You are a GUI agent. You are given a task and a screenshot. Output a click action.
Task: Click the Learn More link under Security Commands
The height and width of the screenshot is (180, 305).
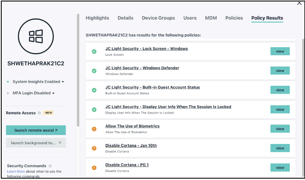tap(16, 171)
